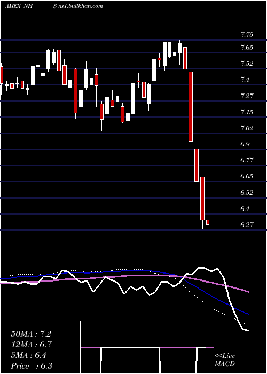Click the 7.02 price axis label
This screenshot has width=267, height=374.
click(247, 128)
